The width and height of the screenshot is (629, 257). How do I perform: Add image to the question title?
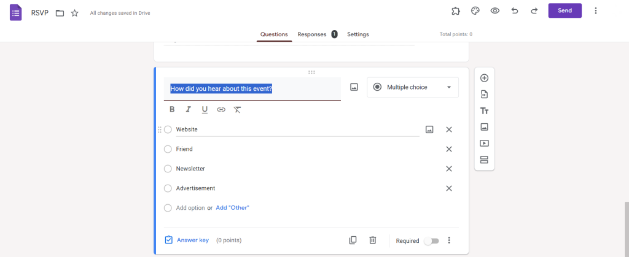pyautogui.click(x=354, y=87)
